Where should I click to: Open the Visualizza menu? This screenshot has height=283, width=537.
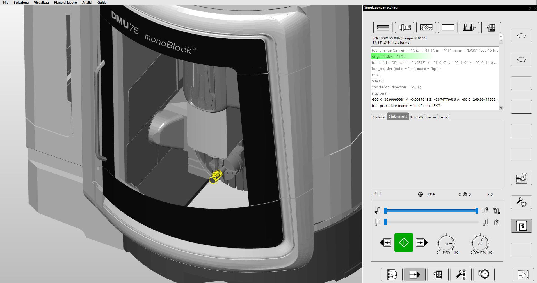[x=41, y=2]
